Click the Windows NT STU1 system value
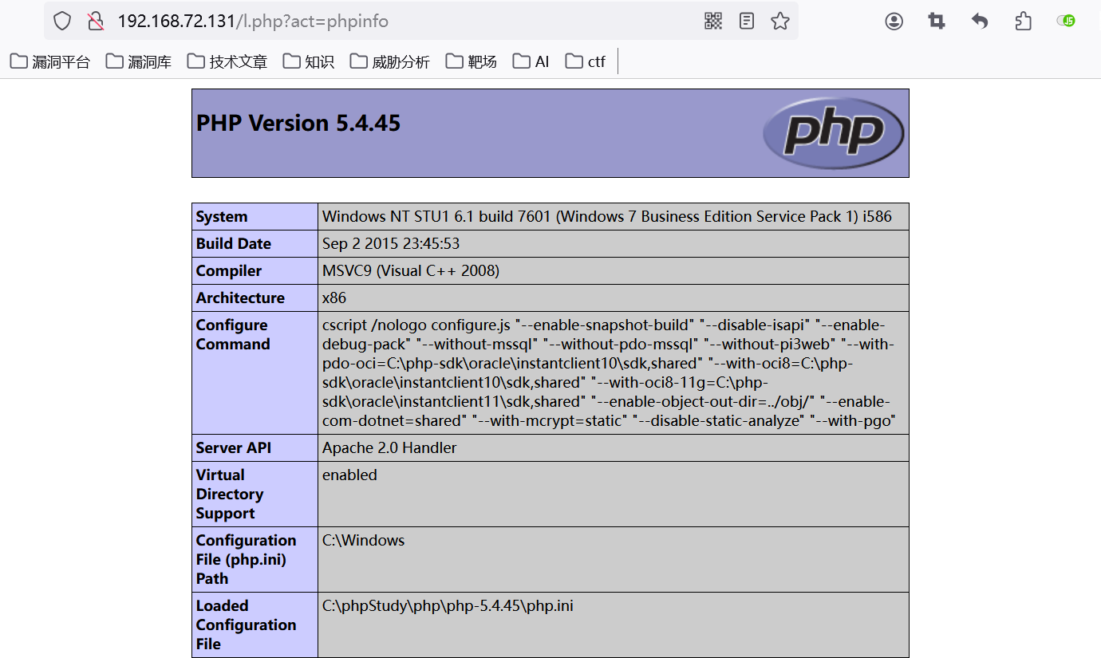Screen dimensions: 1101x658 coord(607,217)
